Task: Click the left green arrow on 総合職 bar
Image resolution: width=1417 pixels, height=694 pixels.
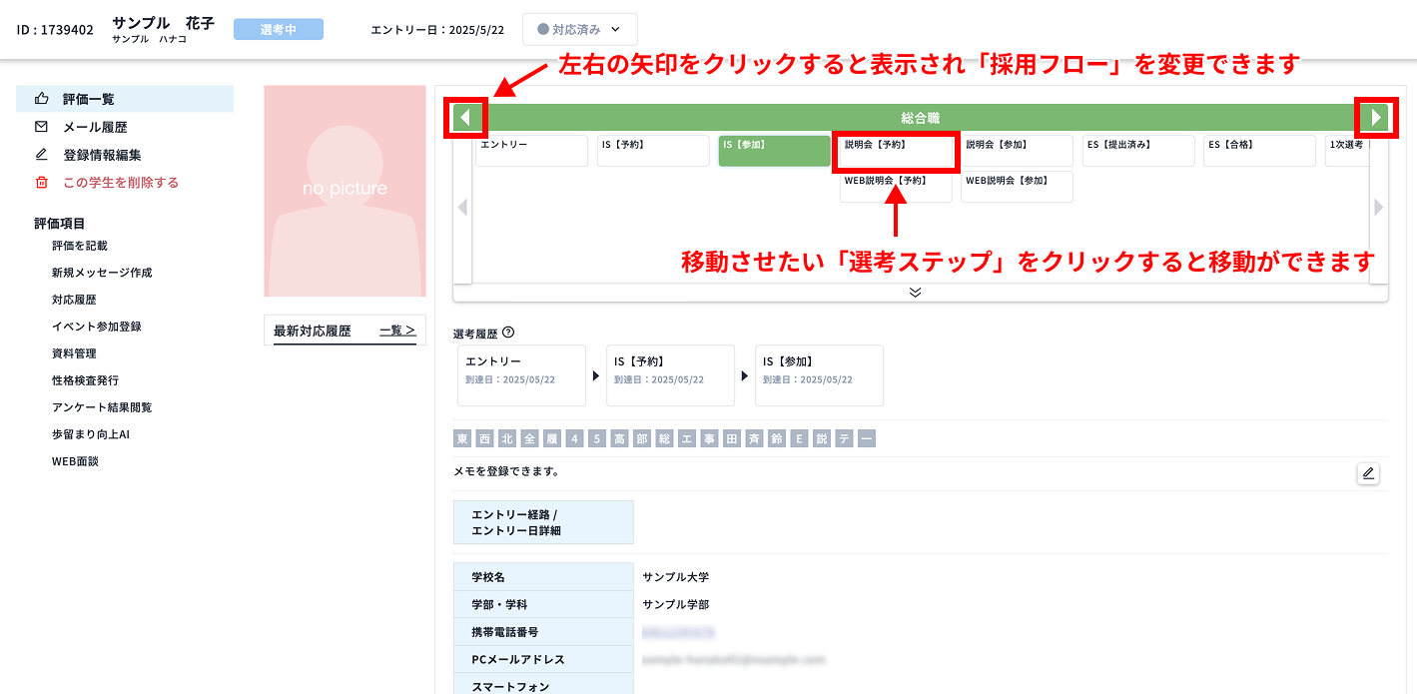Action: click(x=465, y=117)
